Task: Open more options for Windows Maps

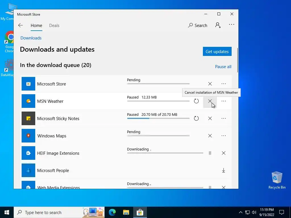Action: click(x=223, y=136)
